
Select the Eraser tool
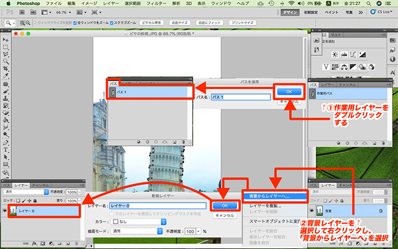point(6,113)
